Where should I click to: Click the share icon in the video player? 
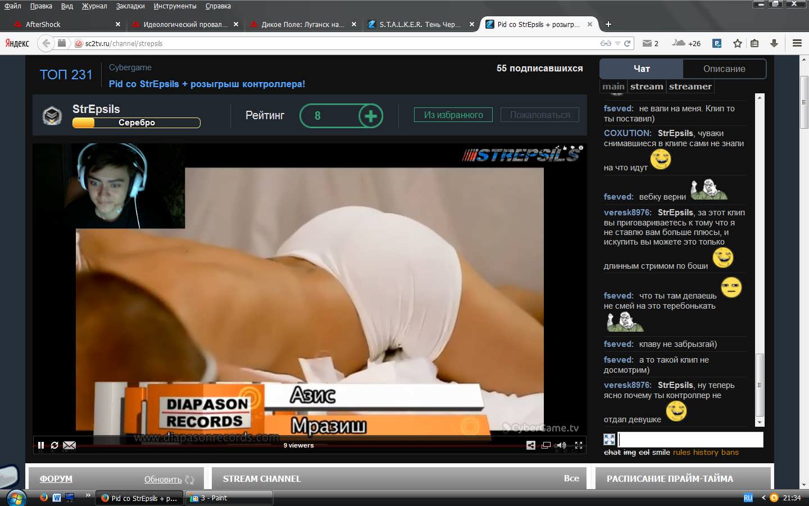tap(531, 445)
